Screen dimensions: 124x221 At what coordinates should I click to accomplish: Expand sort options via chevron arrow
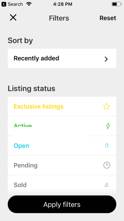click(x=106, y=59)
